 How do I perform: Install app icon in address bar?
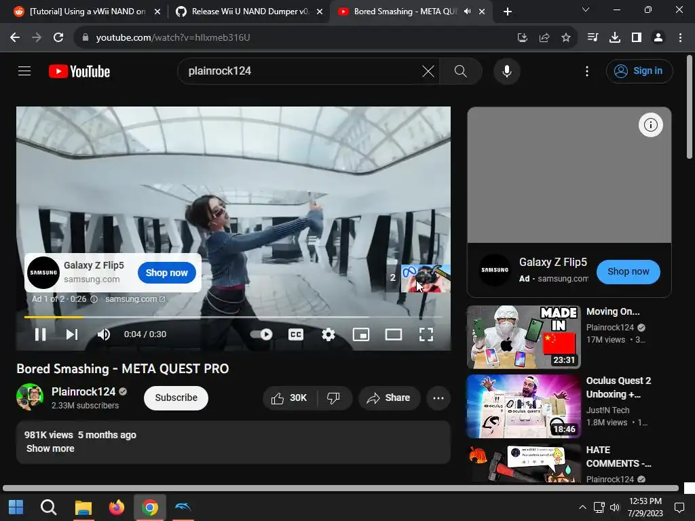pyautogui.click(x=523, y=38)
